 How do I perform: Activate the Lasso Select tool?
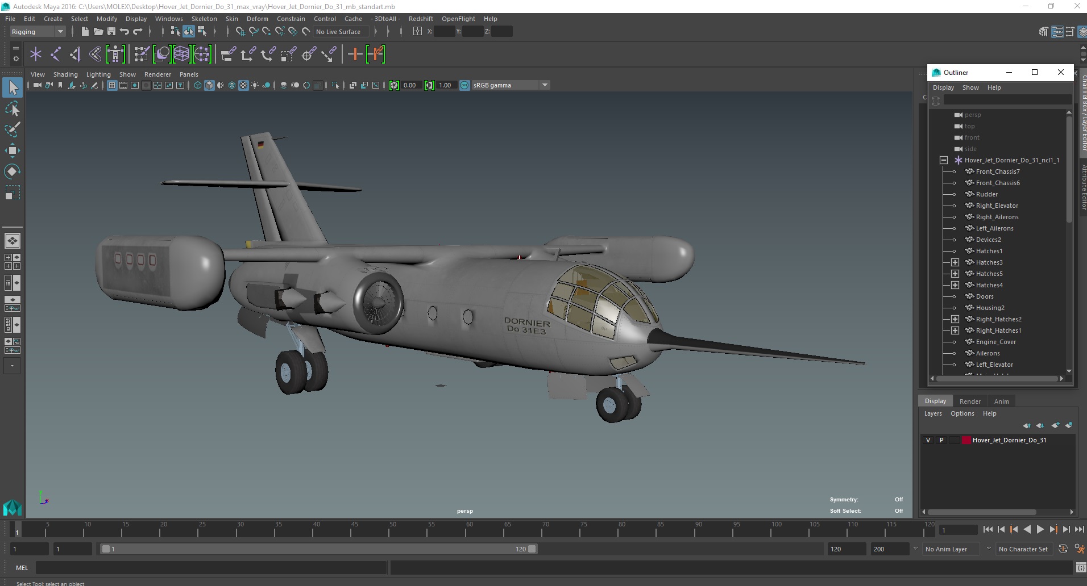(x=13, y=108)
